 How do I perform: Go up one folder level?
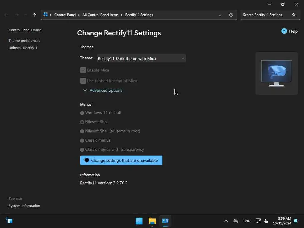34,15
